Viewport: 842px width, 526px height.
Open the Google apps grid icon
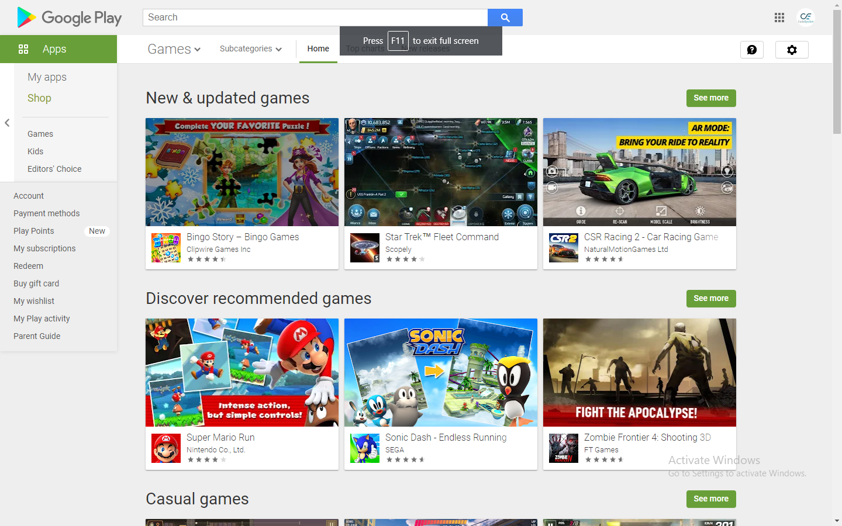[779, 18]
